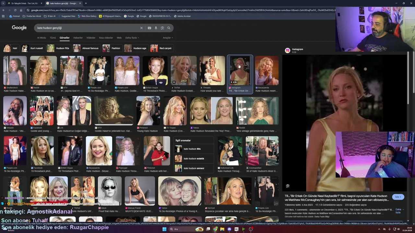
Task: Open site information icon in address bar
Action: (28, 10)
